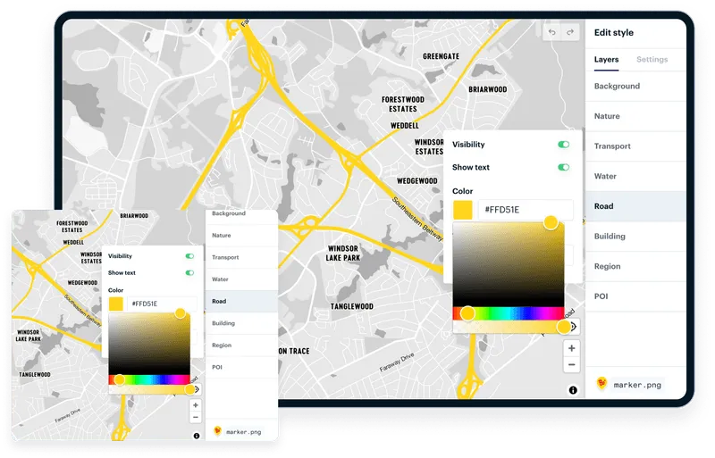715x458 pixels.
Task: Open the Building layer in Edit style panel
Action: [x=610, y=237]
